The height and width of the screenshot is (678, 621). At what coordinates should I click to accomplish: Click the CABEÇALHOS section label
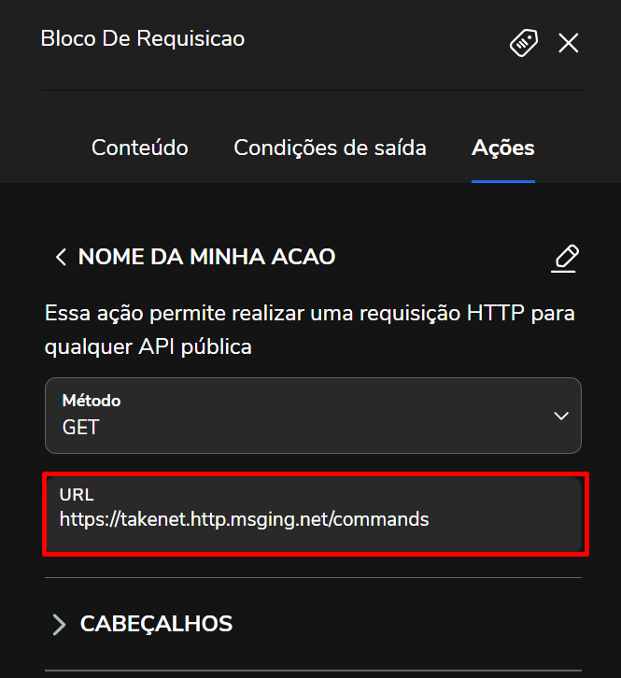(x=157, y=624)
